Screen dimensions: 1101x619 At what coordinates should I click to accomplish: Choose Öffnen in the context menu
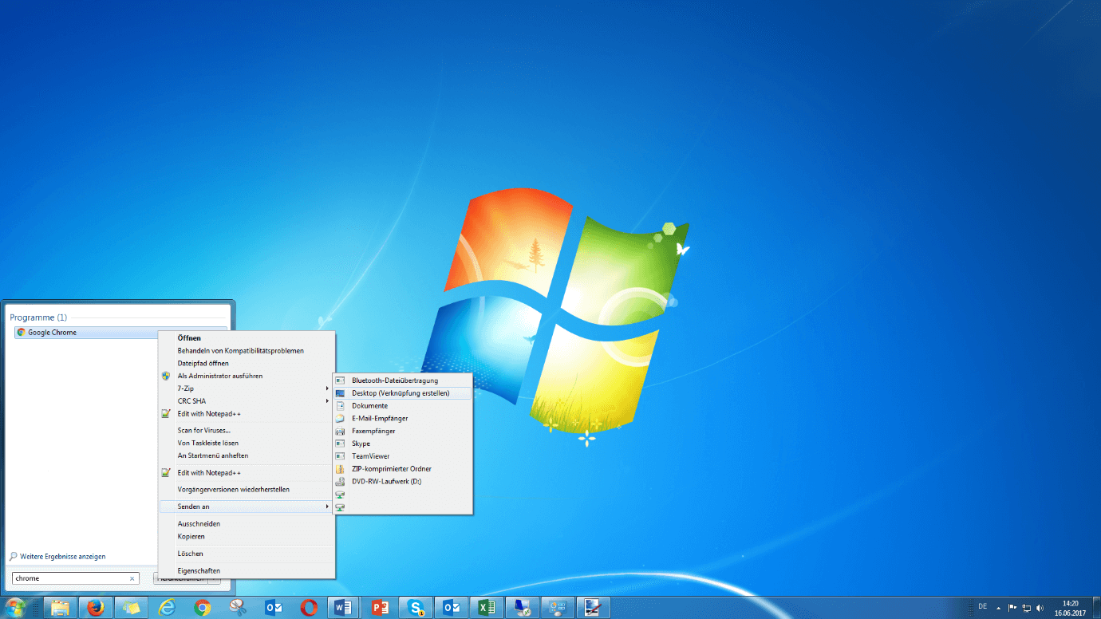[247, 338]
